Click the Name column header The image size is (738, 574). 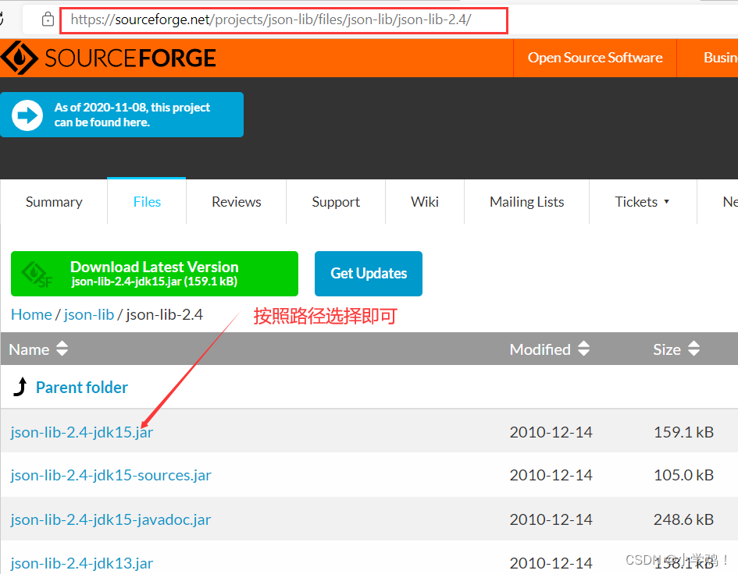click(29, 349)
